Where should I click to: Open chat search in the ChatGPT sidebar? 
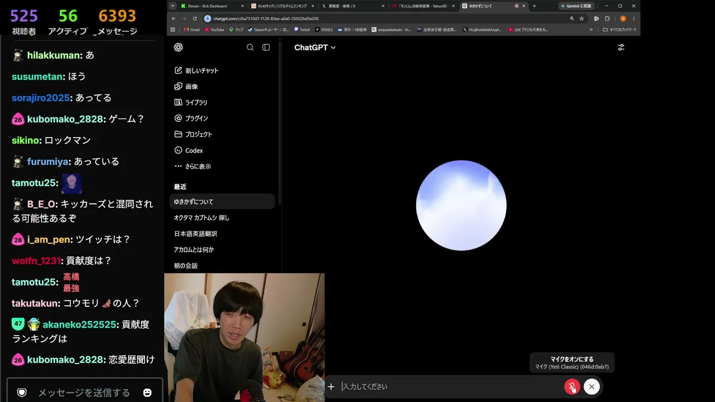tap(250, 47)
